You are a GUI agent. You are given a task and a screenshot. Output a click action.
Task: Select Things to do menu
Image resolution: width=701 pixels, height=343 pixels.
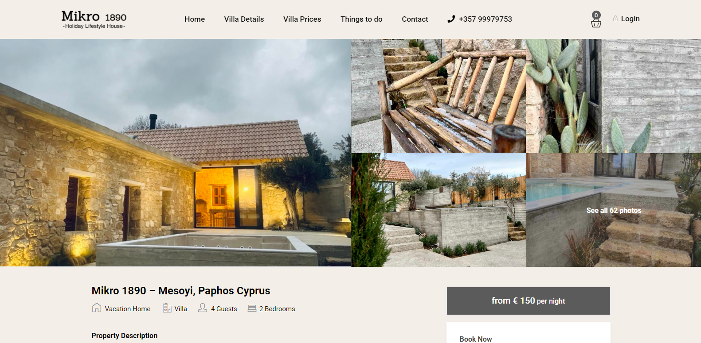[x=361, y=19]
